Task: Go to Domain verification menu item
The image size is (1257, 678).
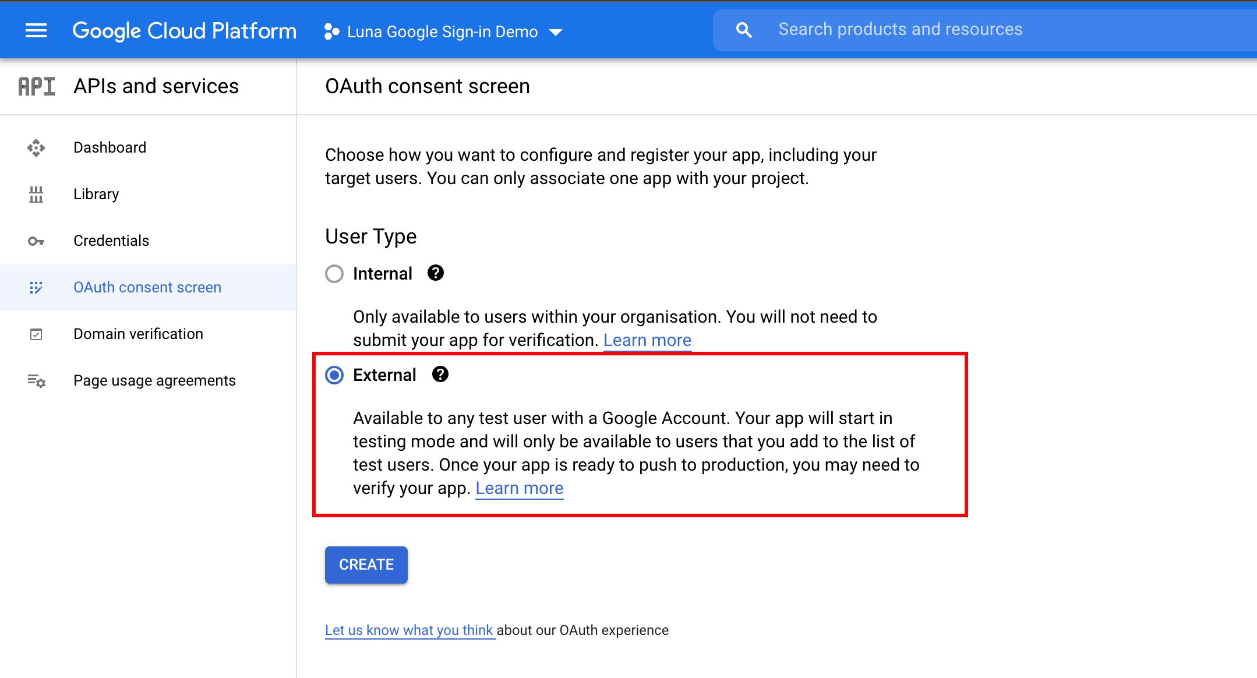Action: [x=138, y=334]
